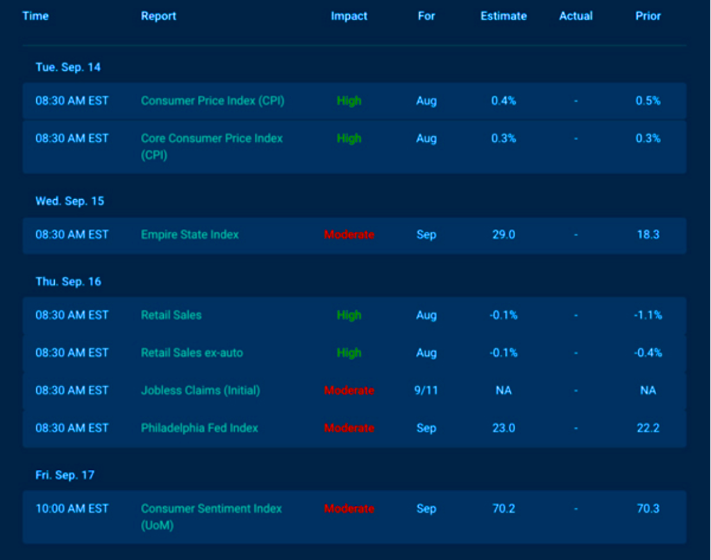711x560 pixels.
Task: Open the Consumer Price Index (CPI) report
Action: pyautogui.click(x=212, y=101)
